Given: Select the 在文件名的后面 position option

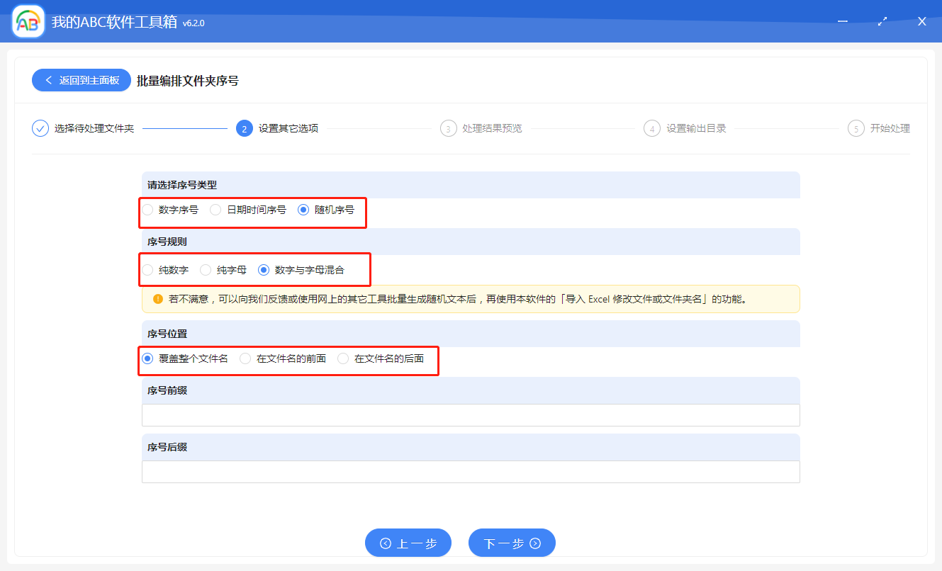Looking at the screenshot, I should [x=342, y=358].
